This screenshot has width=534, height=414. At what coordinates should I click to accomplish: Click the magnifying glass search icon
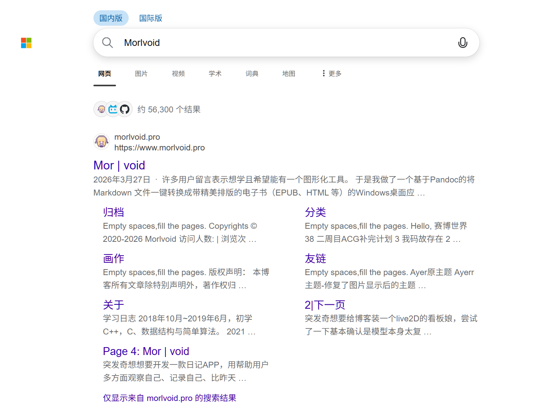pos(107,43)
